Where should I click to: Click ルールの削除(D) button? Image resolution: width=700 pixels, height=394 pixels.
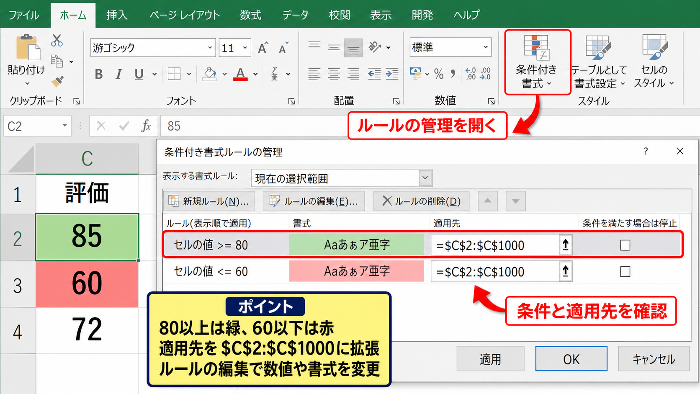click(x=421, y=201)
